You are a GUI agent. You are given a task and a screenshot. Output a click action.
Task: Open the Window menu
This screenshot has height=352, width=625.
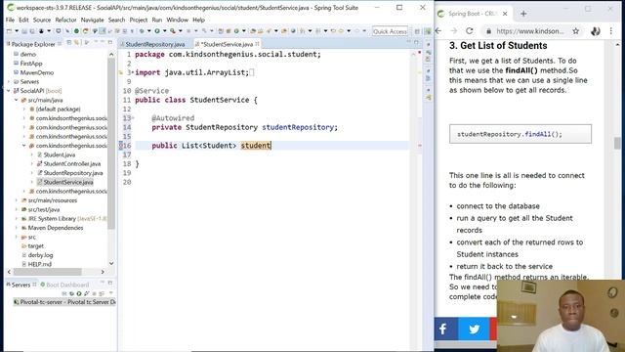(177, 20)
